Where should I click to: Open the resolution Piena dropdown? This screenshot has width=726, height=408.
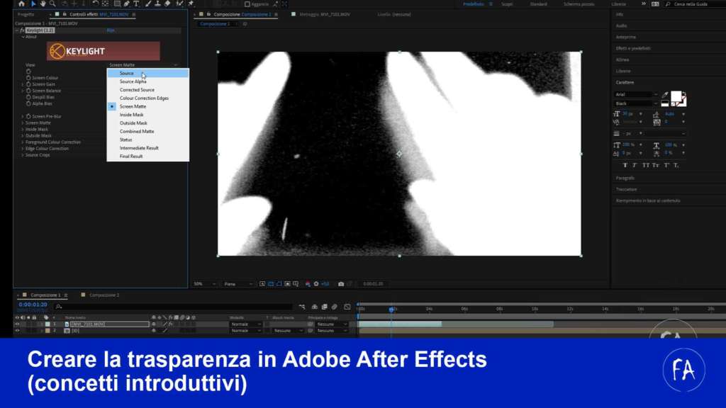point(238,284)
